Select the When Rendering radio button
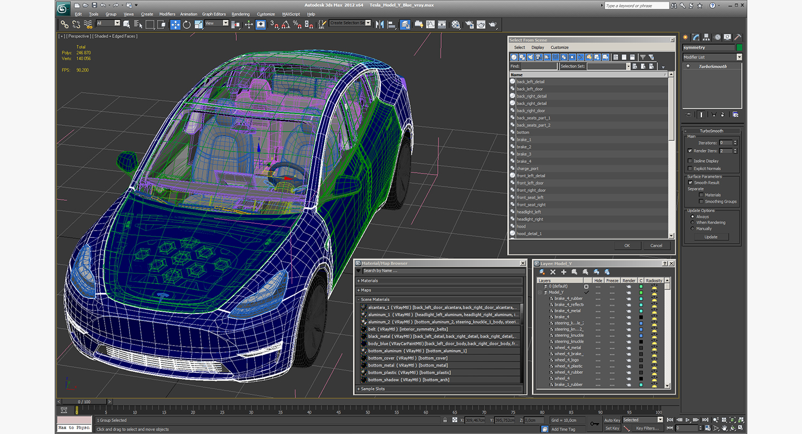 [692, 222]
